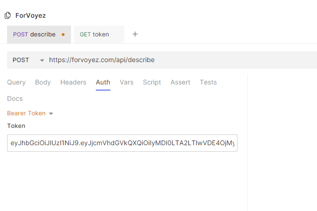Open the Vars tab
Viewport: 317px width, 211px height.
[x=127, y=82]
